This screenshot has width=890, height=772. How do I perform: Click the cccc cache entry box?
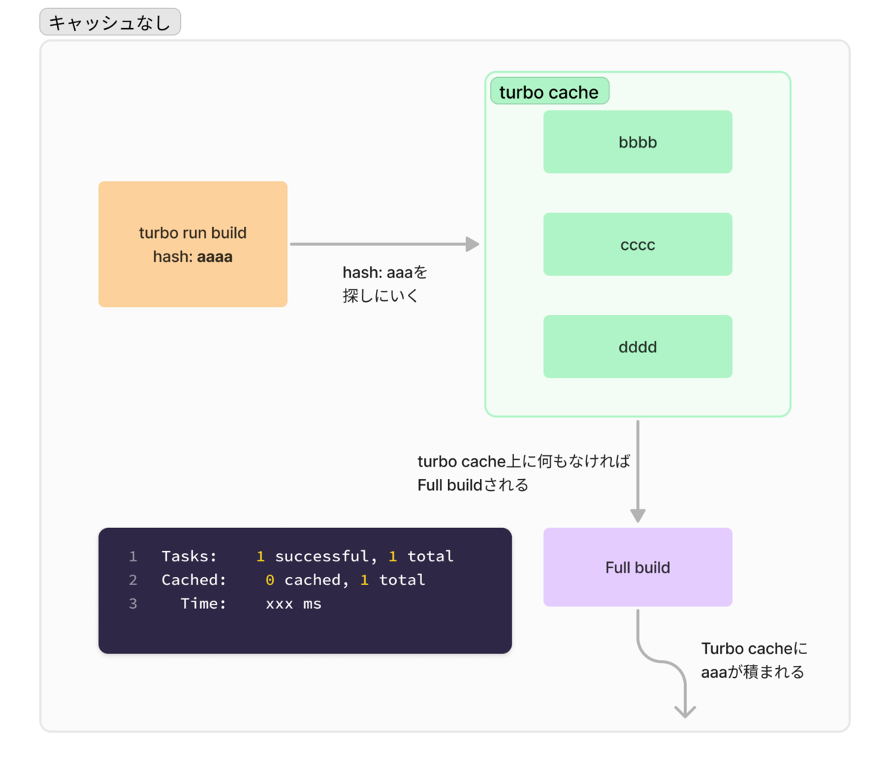point(638,244)
